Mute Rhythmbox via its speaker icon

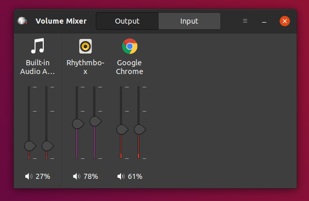point(76,176)
